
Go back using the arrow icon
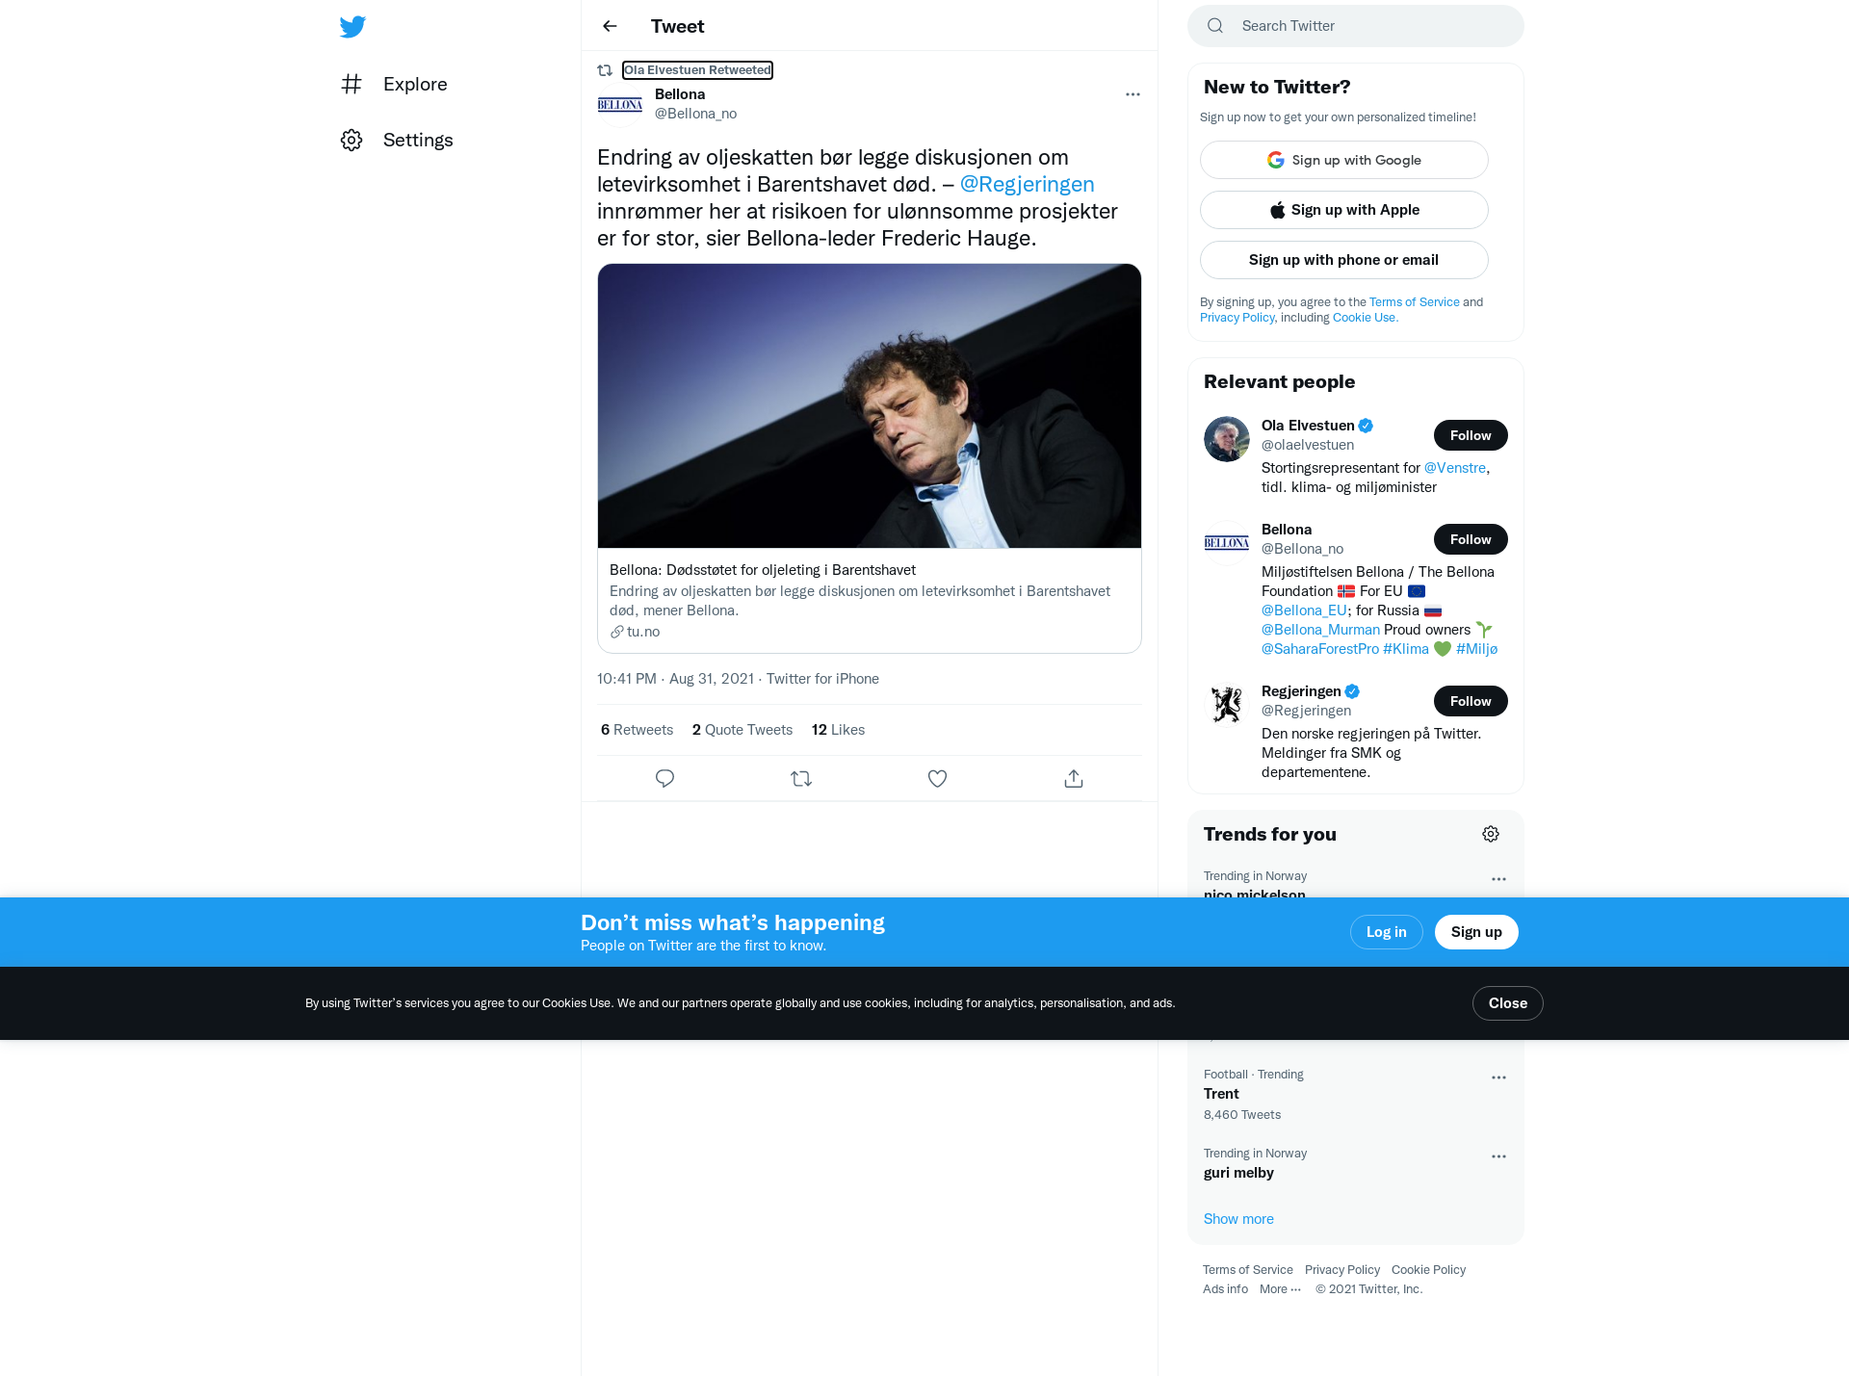pyautogui.click(x=610, y=26)
